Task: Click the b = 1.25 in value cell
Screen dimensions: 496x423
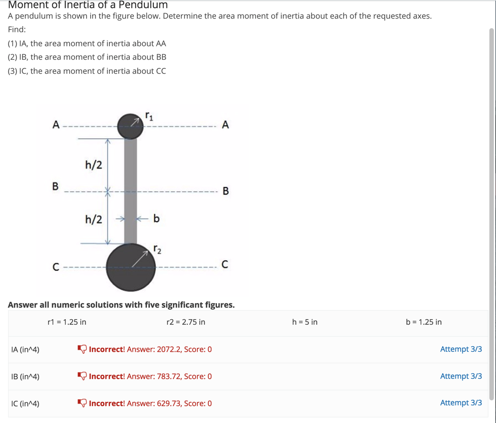Action: click(x=424, y=322)
